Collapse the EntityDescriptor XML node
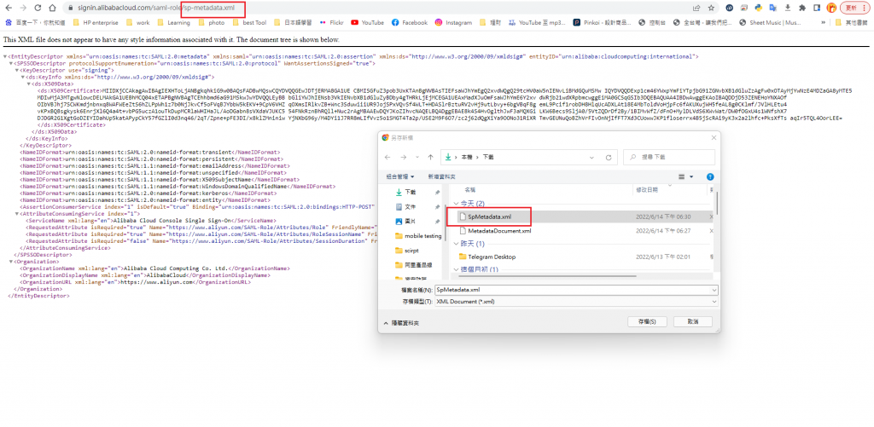 pyautogui.click(x=6, y=57)
